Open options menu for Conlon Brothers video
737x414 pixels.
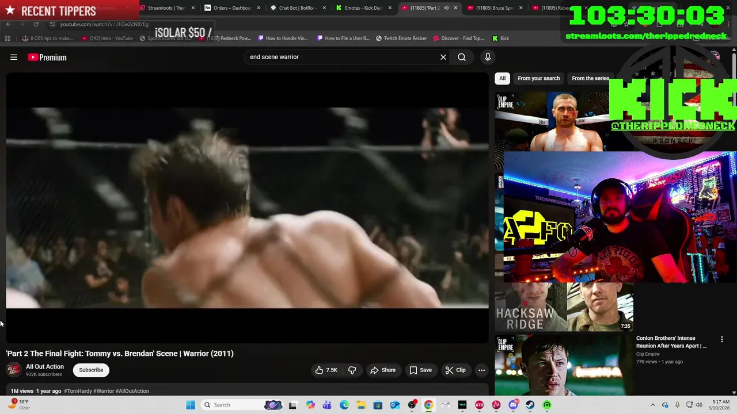coord(721,340)
